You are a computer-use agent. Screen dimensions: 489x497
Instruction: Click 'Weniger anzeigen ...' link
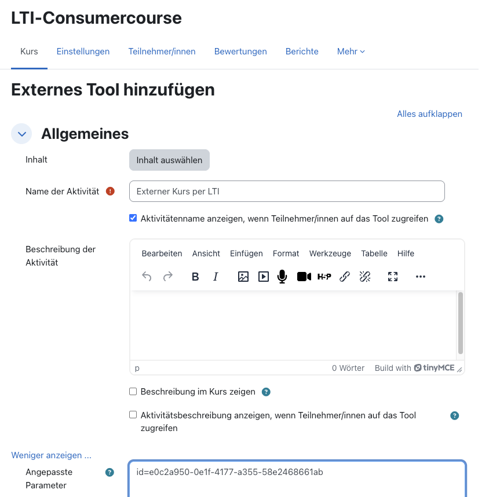click(52, 455)
